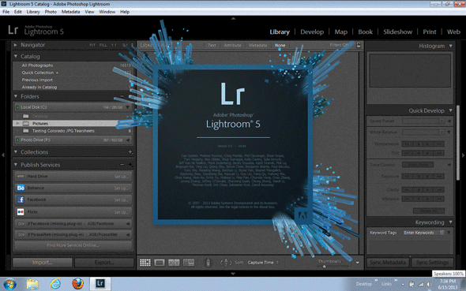Click the Import button
The width and height of the screenshot is (466, 291).
coord(42,263)
